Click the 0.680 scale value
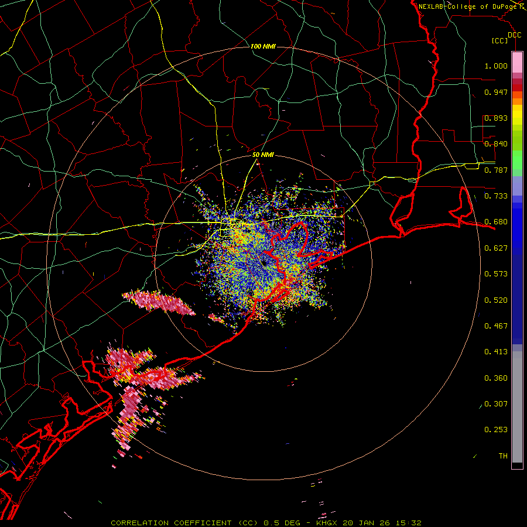Image resolution: width=527 pixels, height=527 pixels. click(x=496, y=222)
